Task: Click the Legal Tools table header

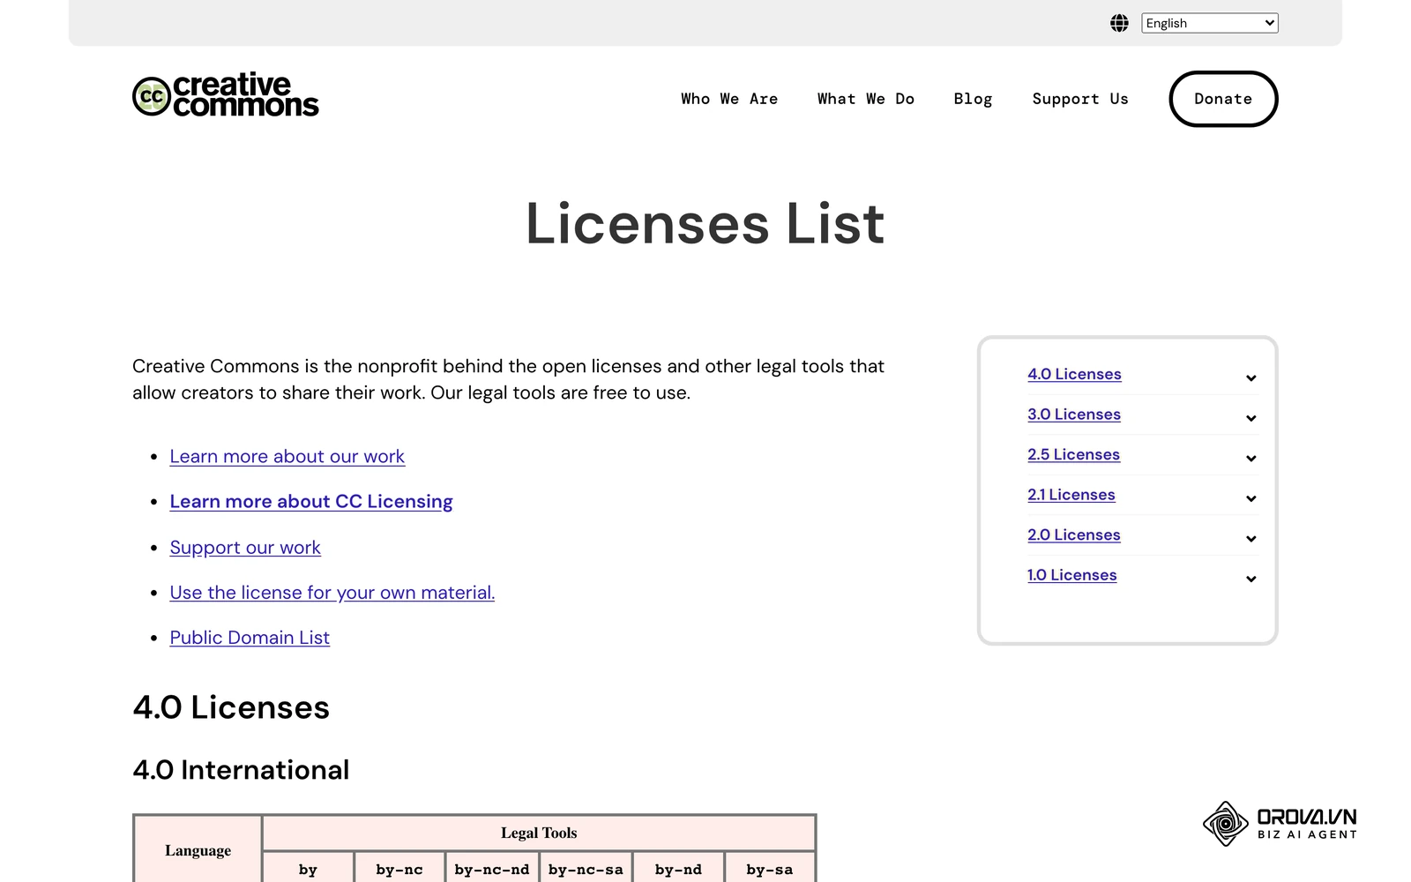Action: [x=539, y=833]
